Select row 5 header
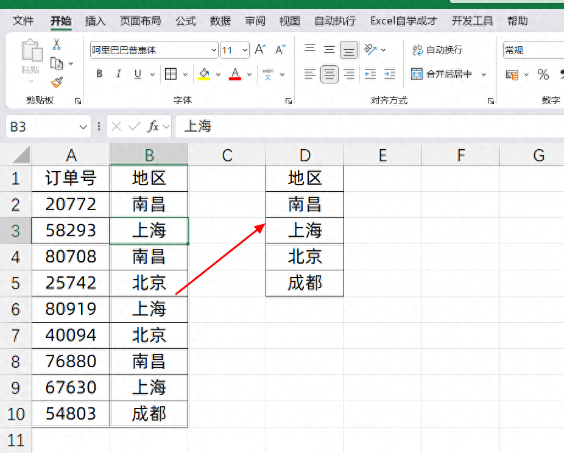This screenshot has width=564, height=453. point(15,283)
